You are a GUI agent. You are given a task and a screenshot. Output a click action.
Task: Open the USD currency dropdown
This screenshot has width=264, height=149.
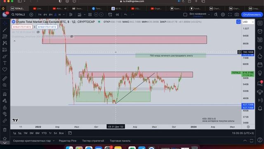click(x=248, y=22)
